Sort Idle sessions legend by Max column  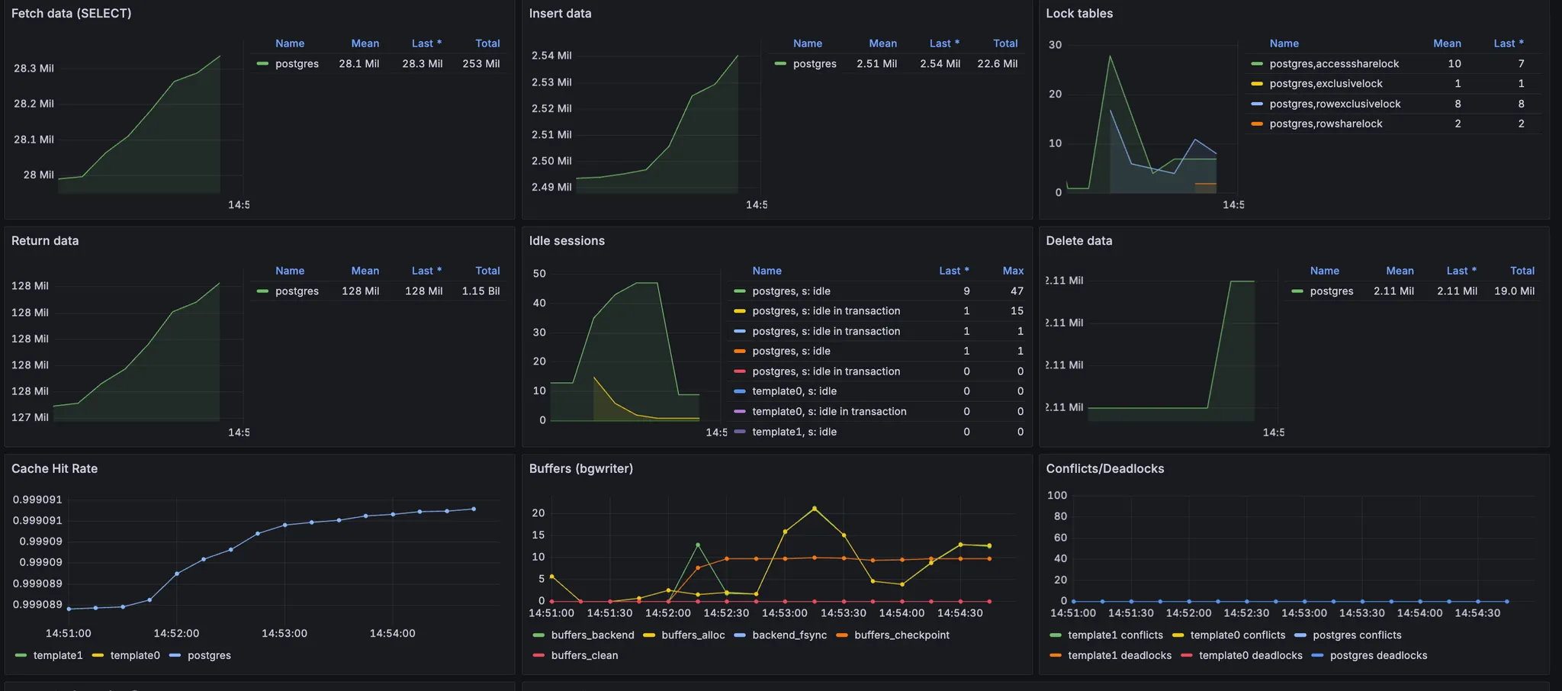(x=1013, y=271)
